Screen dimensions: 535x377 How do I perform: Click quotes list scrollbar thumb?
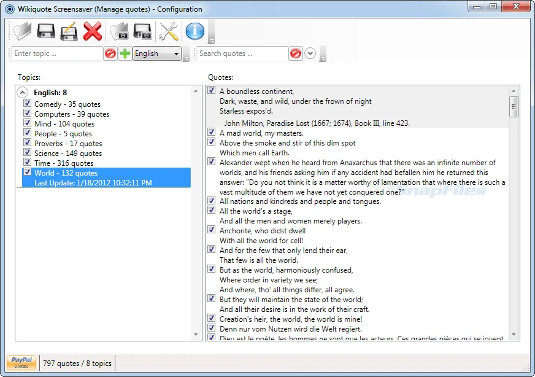coord(514,107)
